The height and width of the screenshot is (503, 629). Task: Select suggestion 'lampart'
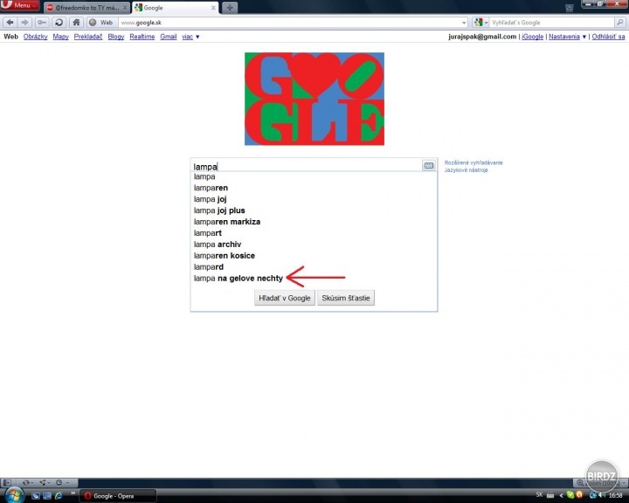coord(314,232)
